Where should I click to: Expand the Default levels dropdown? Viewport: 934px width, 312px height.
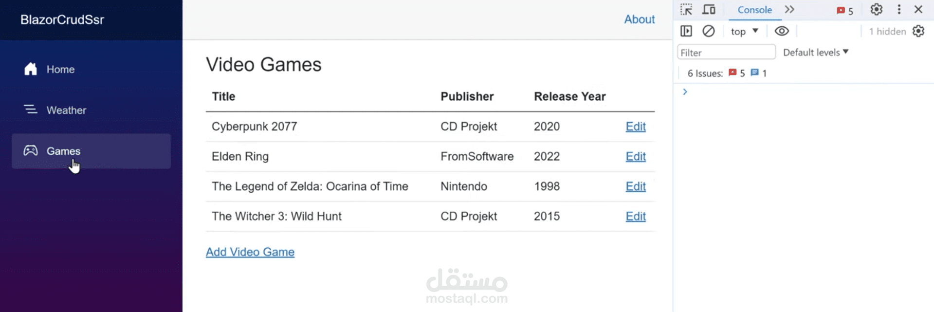[816, 52]
